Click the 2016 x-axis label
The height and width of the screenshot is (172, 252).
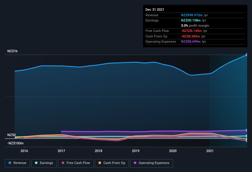coord(24,151)
